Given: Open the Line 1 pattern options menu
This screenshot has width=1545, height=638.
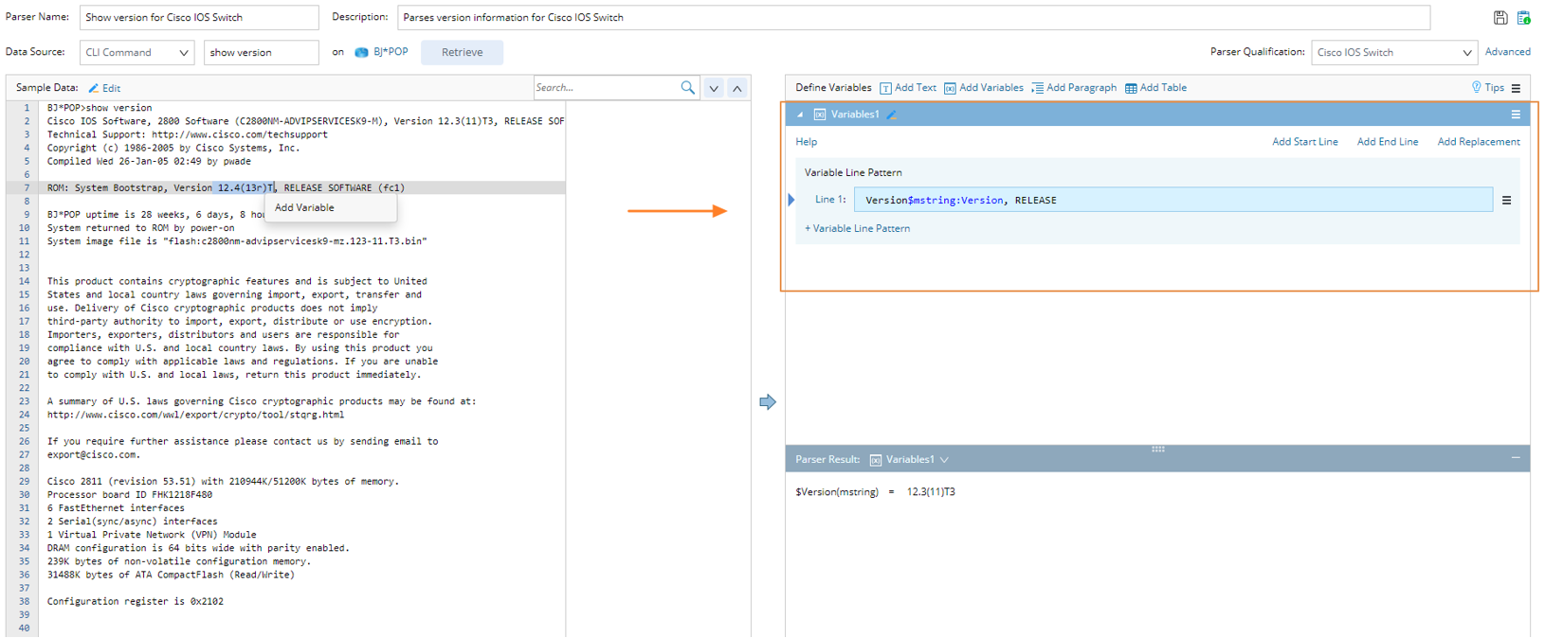Looking at the screenshot, I should tap(1506, 200).
